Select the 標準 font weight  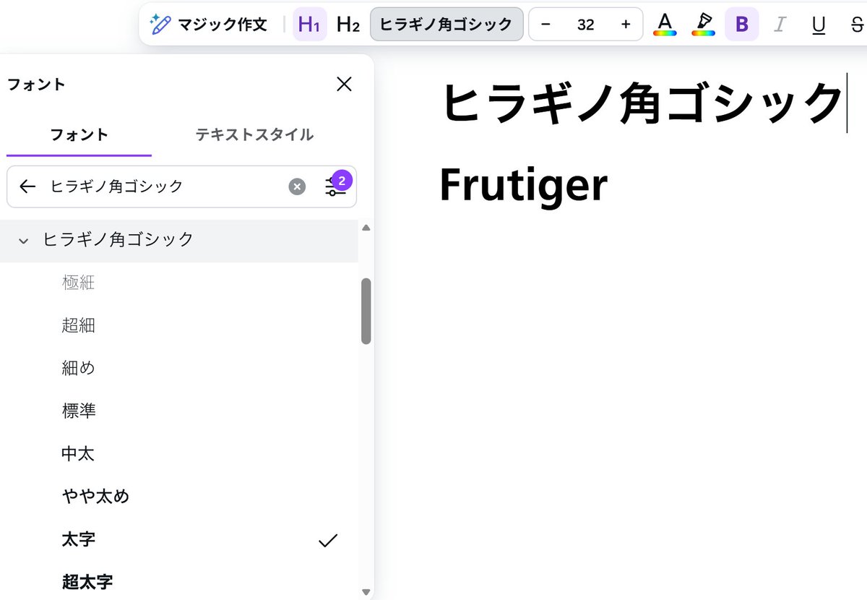[178, 411]
